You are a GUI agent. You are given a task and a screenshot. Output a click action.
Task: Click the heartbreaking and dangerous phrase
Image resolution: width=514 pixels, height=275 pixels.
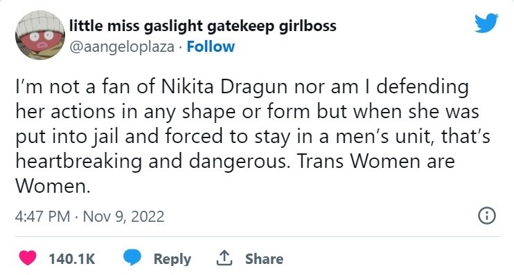[x=152, y=162]
